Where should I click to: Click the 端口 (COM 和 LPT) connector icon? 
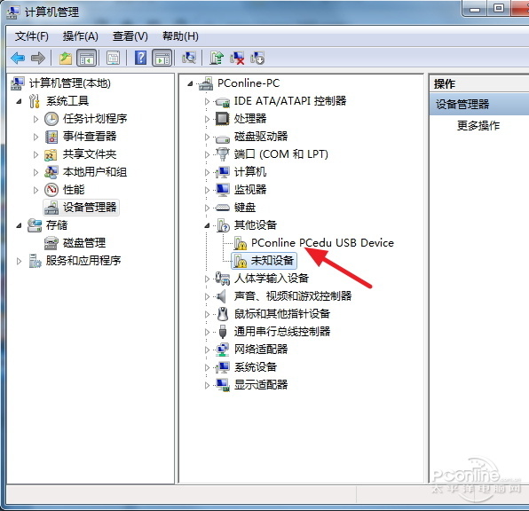[223, 154]
